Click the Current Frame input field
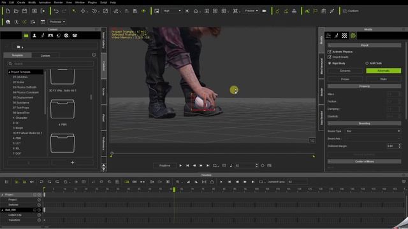Image resolution: width=408 pixels, height=229 pixels. (297, 182)
